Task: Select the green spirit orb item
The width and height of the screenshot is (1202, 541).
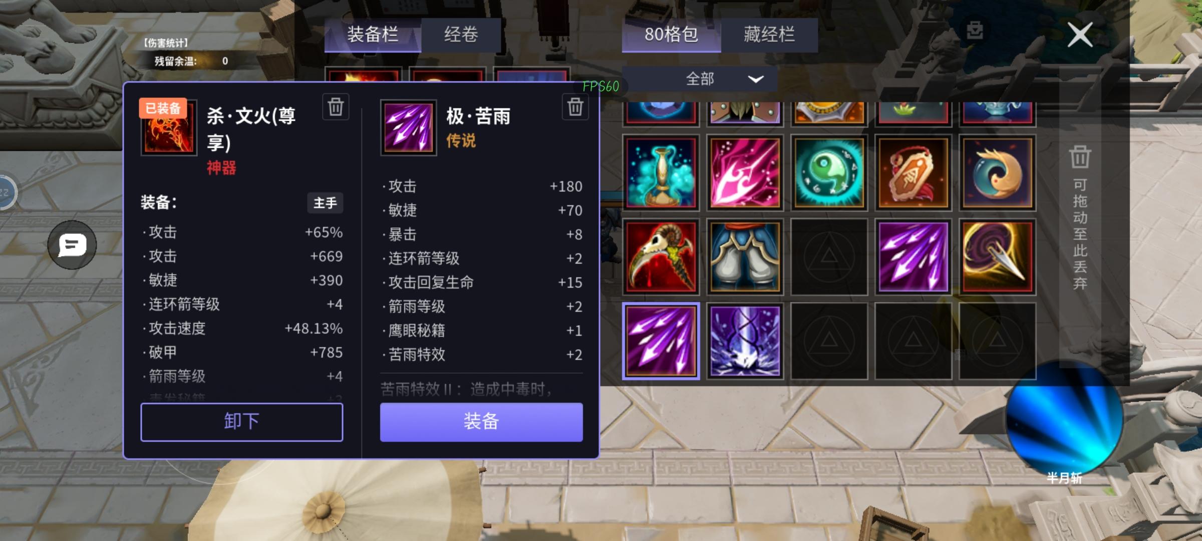Action: click(x=829, y=173)
